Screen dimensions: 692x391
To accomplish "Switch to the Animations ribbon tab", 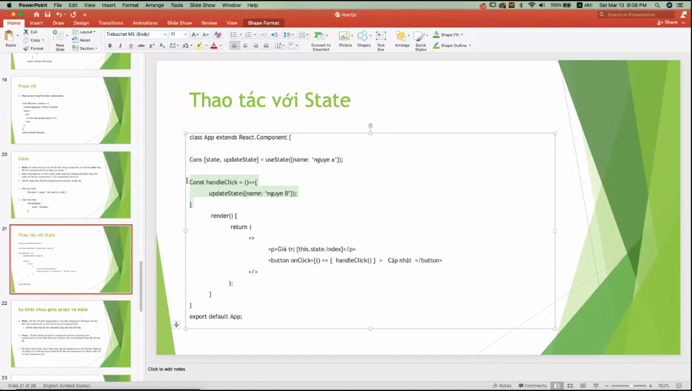I will (145, 22).
